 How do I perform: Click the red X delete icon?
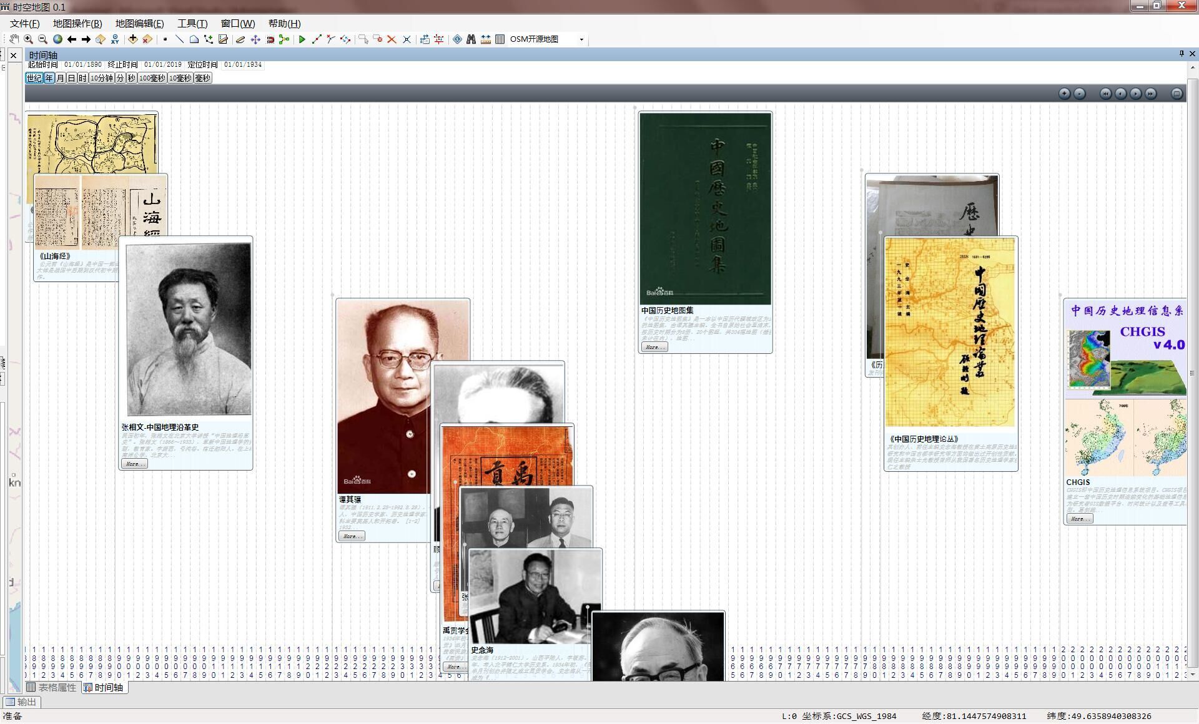tap(392, 39)
